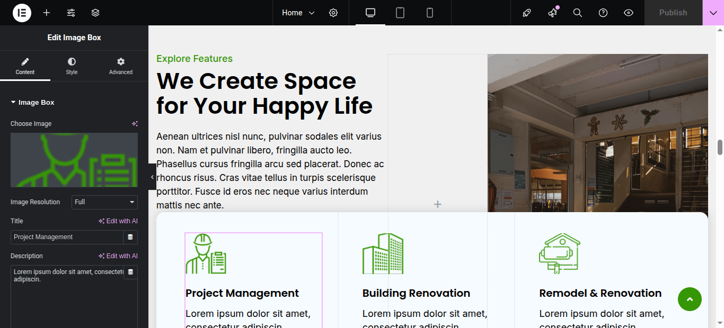Open the Structure layers icon

coord(95,13)
